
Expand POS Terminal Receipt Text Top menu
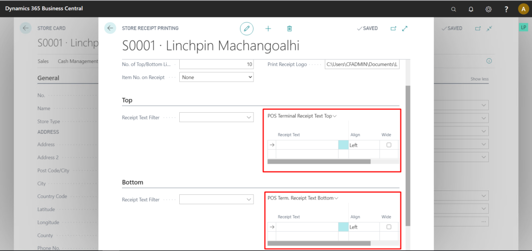click(x=302, y=116)
